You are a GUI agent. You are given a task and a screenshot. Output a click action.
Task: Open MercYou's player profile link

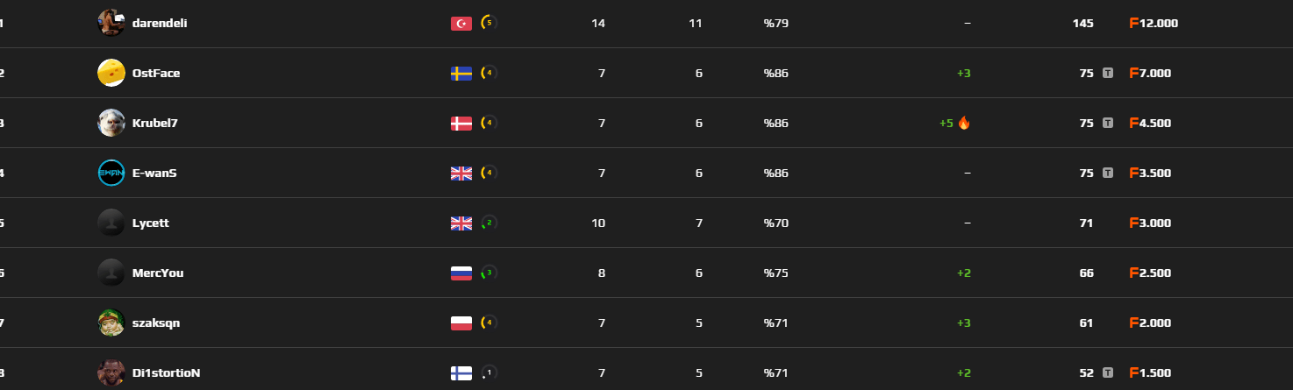click(x=158, y=273)
